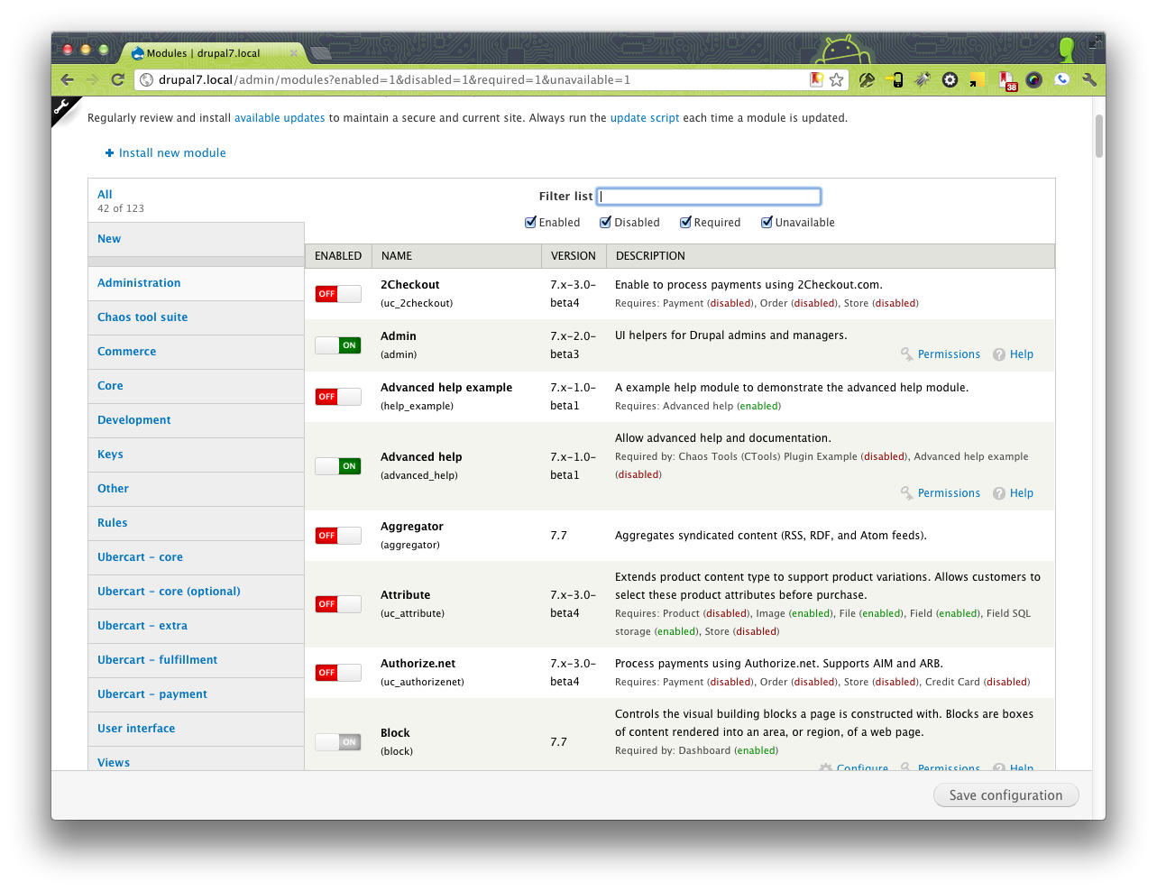Click the help icon in the Admin row
Viewport: 1157px width, 891px height.
[x=999, y=354]
